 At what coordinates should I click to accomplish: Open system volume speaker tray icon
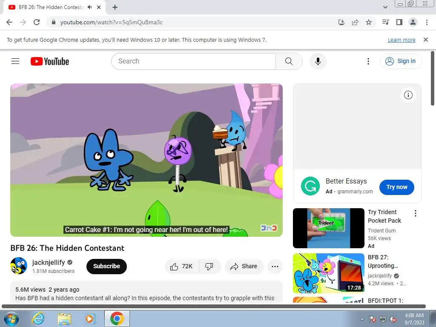point(393,319)
